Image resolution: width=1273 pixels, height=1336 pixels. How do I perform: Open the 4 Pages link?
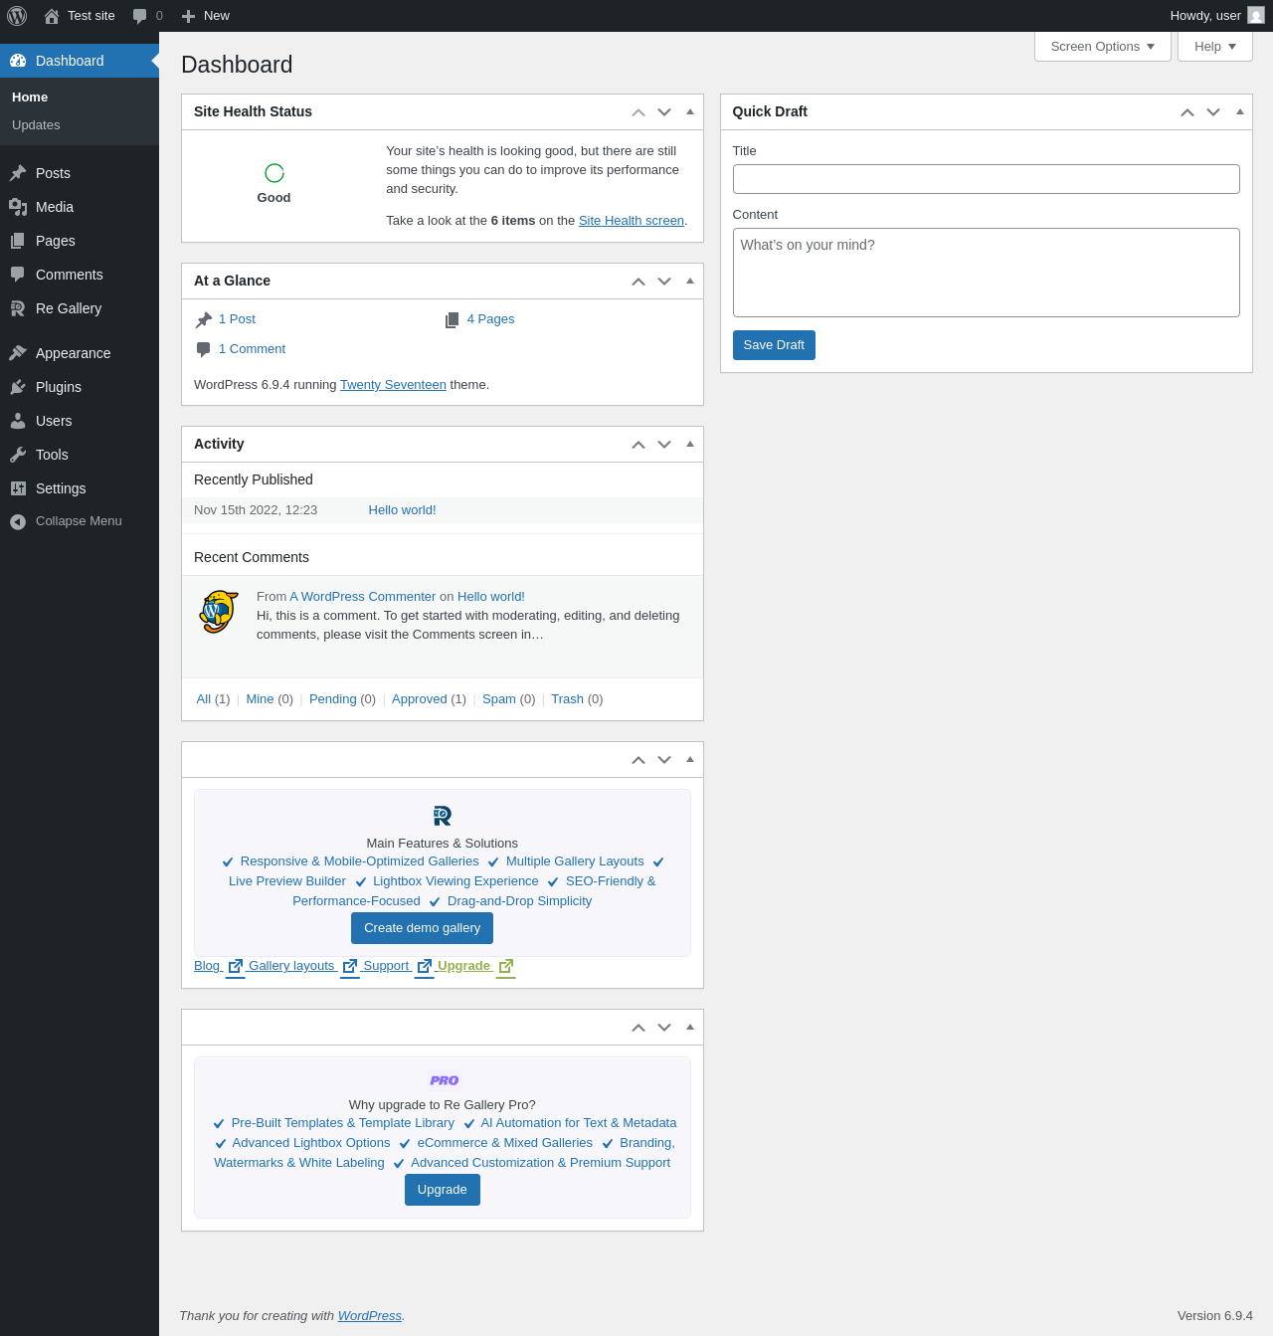click(x=490, y=319)
